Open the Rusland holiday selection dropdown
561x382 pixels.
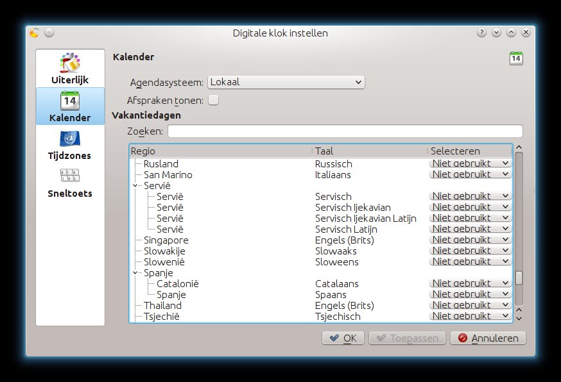[470, 163]
